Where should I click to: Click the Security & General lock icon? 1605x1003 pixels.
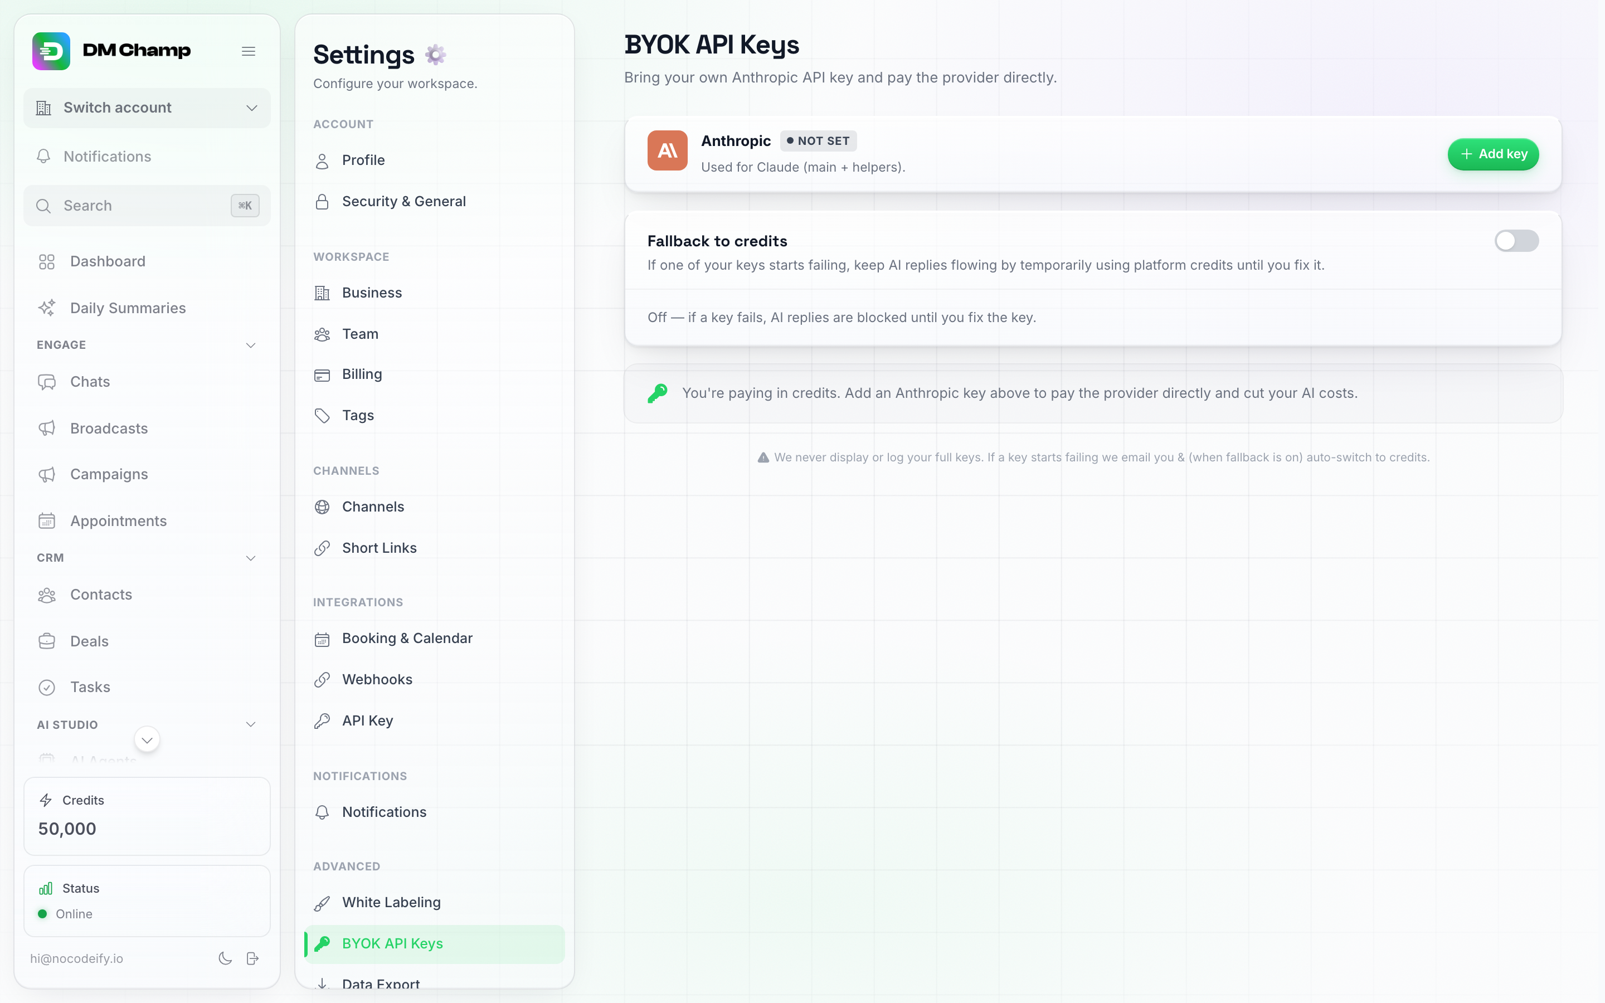[x=322, y=202]
